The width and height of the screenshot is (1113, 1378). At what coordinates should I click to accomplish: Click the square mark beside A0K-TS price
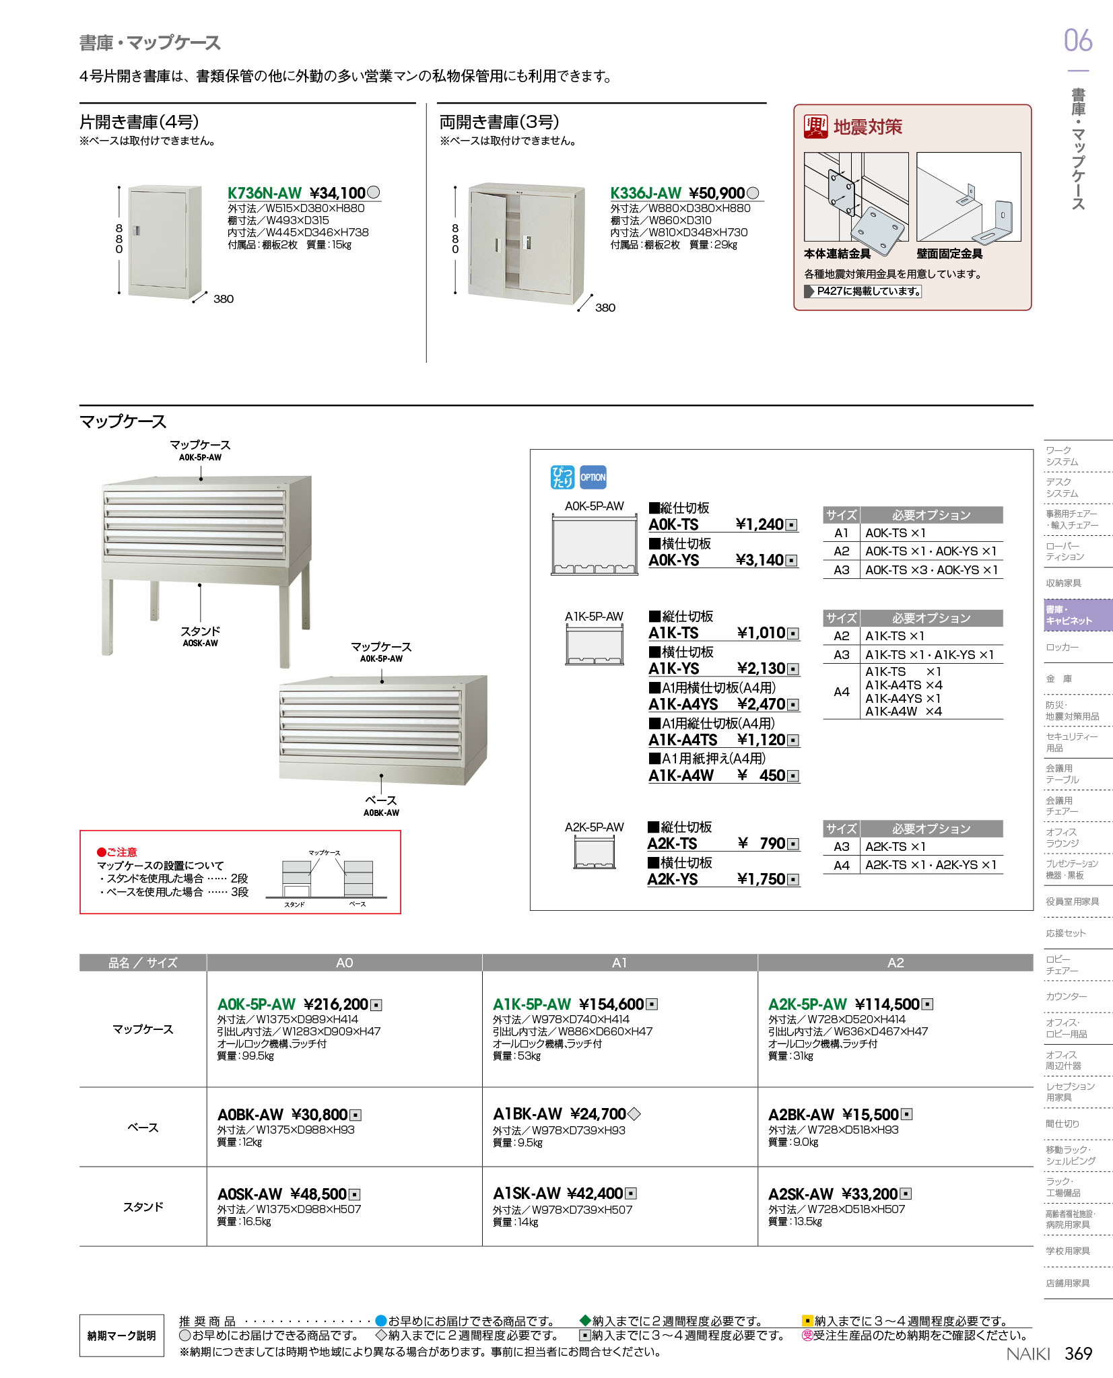792,525
